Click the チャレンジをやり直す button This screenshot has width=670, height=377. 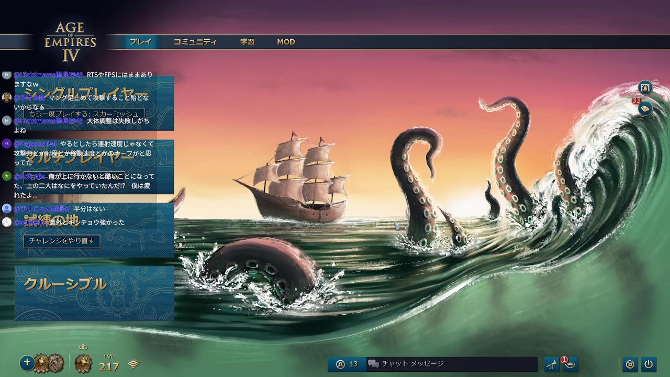click(x=62, y=241)
